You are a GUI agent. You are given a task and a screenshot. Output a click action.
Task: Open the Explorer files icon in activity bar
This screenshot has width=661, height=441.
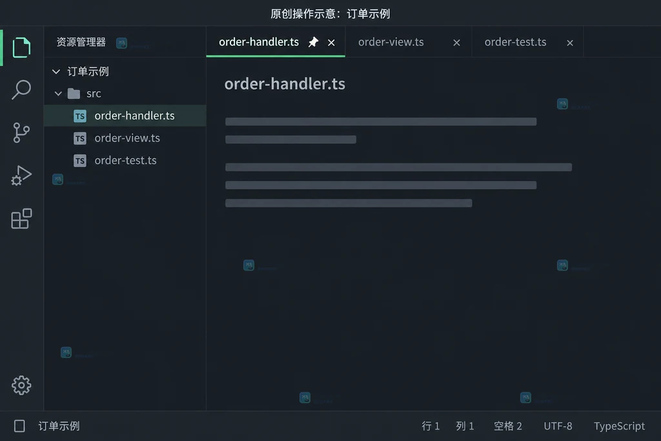[x=21, y=47]
